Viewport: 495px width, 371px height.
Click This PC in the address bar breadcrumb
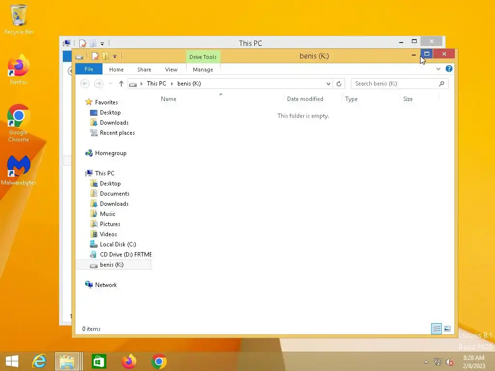tap(156, 84)
